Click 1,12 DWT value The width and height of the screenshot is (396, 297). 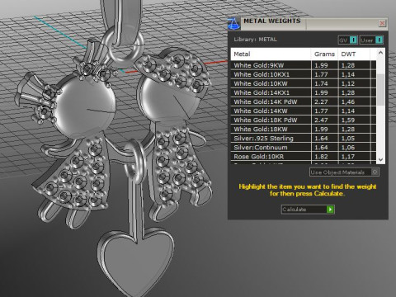pyautogui.click(x=348, y=83)
